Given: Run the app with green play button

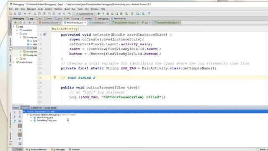Looking at the screenshot, I should click(99, 14).
